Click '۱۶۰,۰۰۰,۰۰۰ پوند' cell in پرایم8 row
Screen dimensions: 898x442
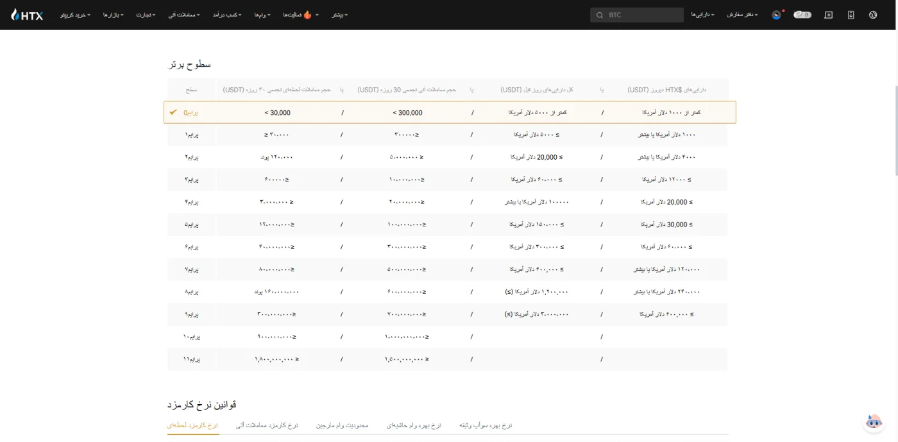[277, 292]
